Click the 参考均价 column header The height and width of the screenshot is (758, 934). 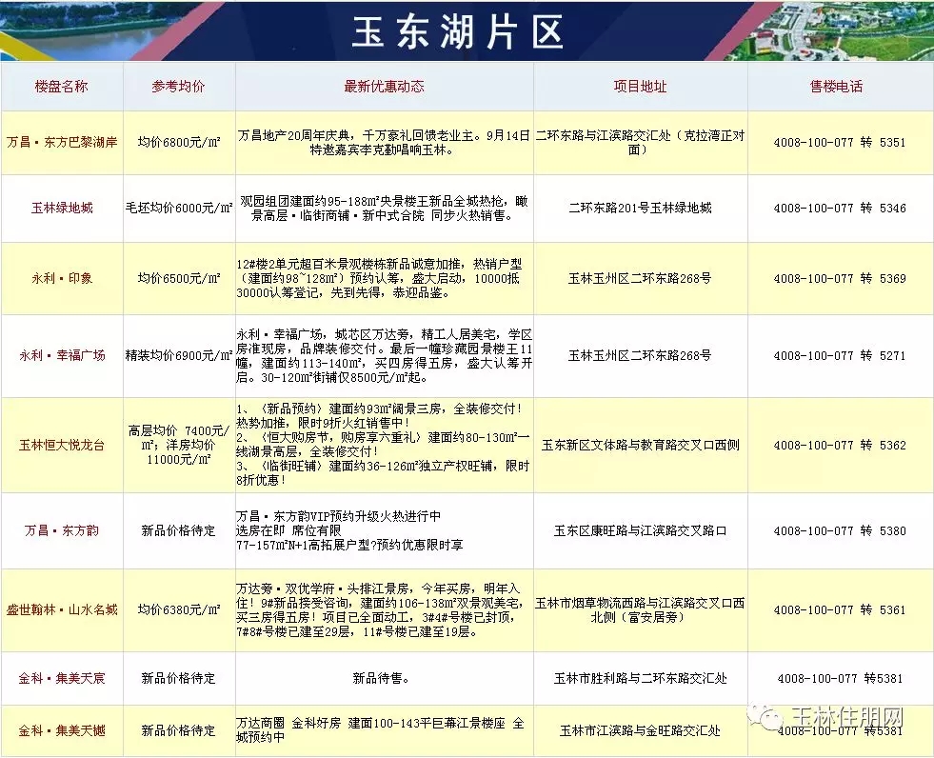178,87
